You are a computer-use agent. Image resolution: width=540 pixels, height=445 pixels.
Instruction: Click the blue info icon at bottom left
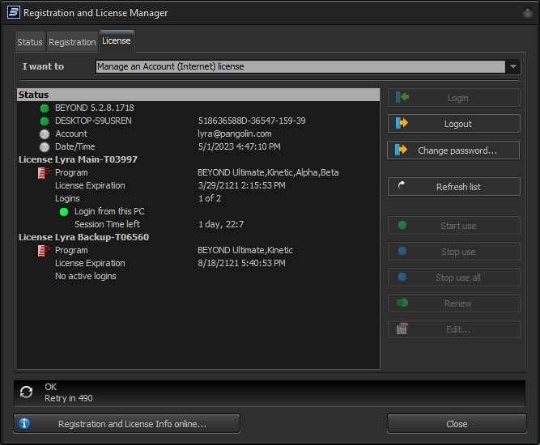click(24, 423)
